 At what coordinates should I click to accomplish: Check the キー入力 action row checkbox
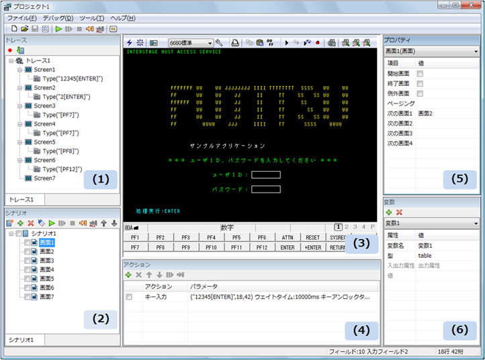click(x=130, y=296)
